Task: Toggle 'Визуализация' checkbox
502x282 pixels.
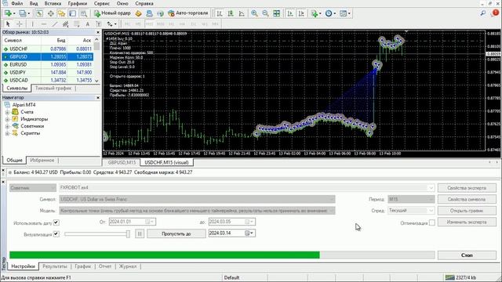Action: coord(56,233)
